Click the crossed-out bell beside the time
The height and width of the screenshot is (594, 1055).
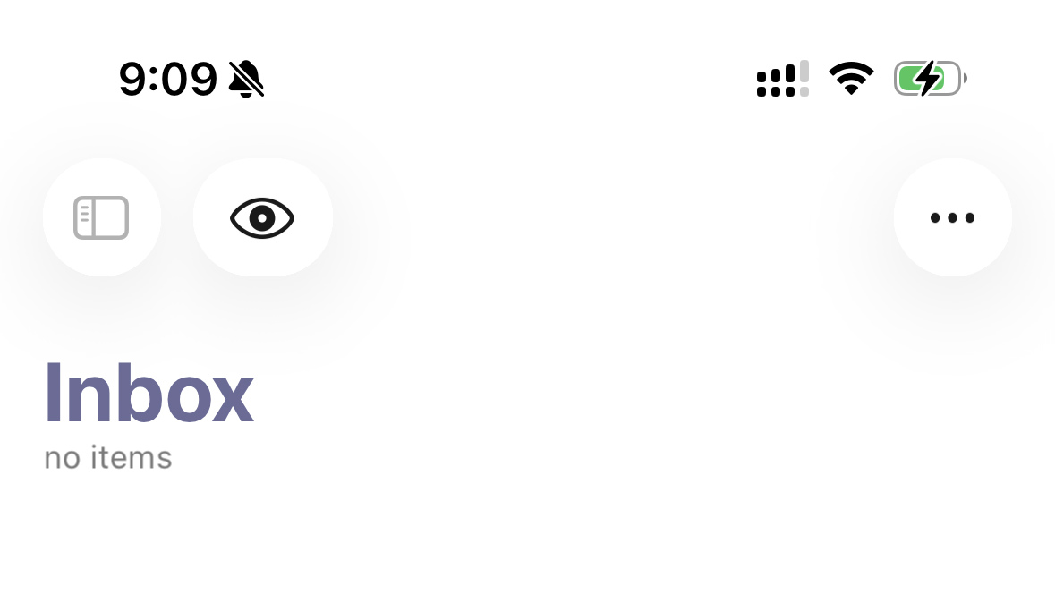[x=246, y=79]
